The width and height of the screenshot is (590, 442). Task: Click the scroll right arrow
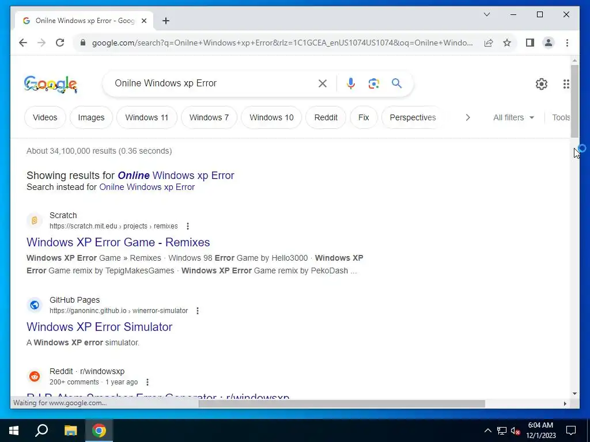[565, 403]
